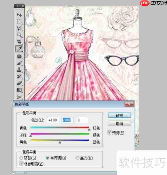167x175 pixels.
Task: Select the Magic Wand tool
Action: point(19,35)
